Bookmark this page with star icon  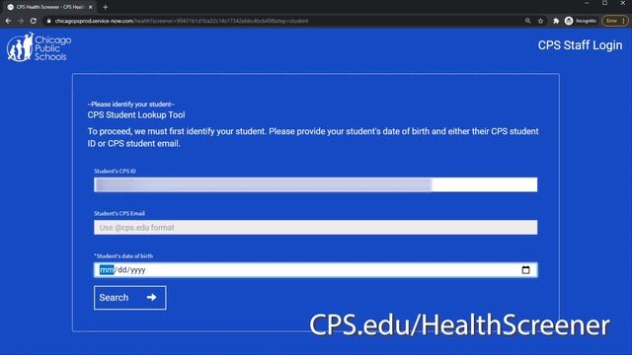[540, 21]
